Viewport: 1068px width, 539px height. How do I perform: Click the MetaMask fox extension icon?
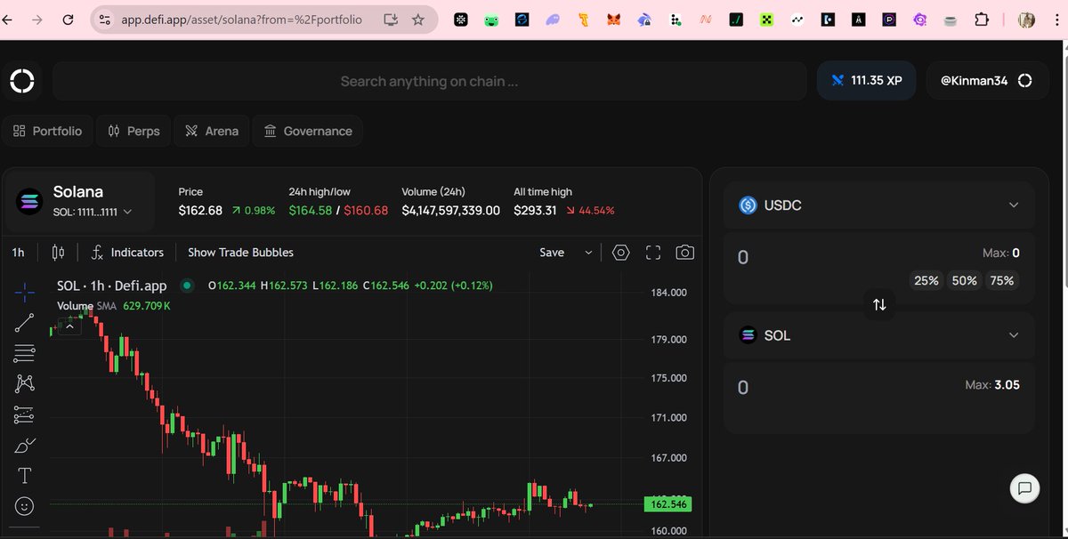click(x=614, y=20)
